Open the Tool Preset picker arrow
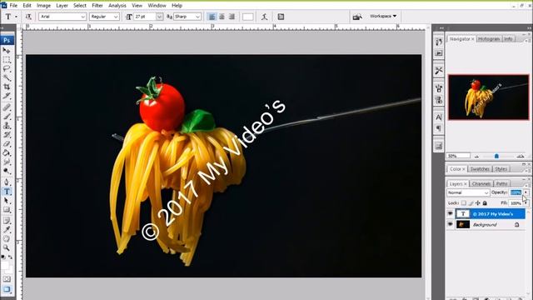 pyautogui.click(x=16, y=17)
